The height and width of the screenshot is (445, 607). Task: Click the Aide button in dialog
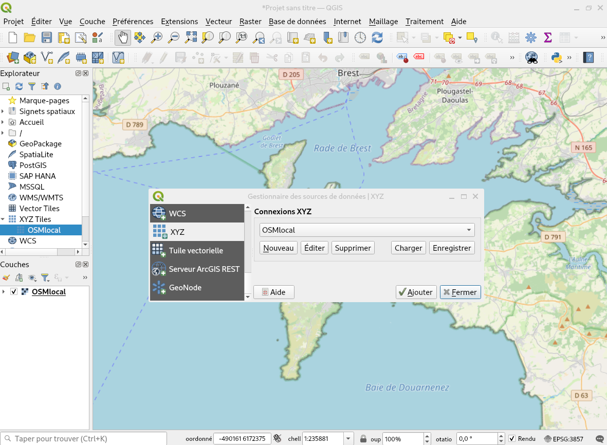pyautogui.click(x=274, y=292)
